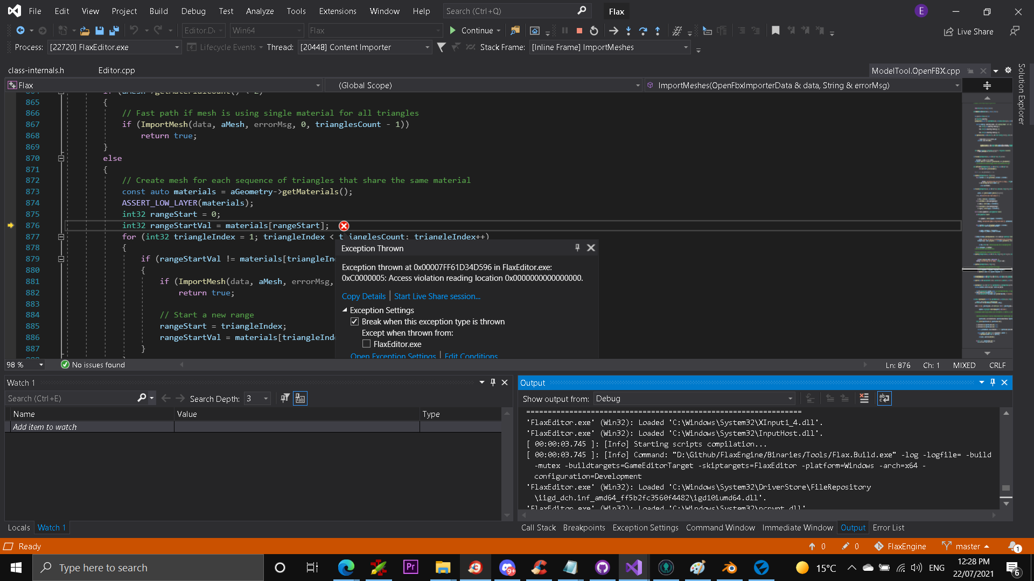Toggle word wrap in the Output panel
The height and width of the screenshot is (581, 1034).
884,399
